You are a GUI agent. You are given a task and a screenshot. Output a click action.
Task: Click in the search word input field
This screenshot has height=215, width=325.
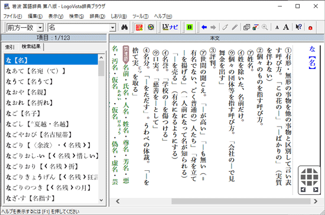click(x=79, y=28)
